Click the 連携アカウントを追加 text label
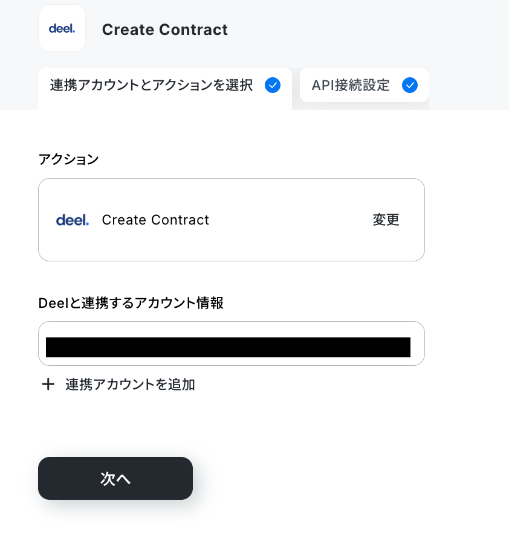Viewport: 509px width, 536px height. point(131,384)
